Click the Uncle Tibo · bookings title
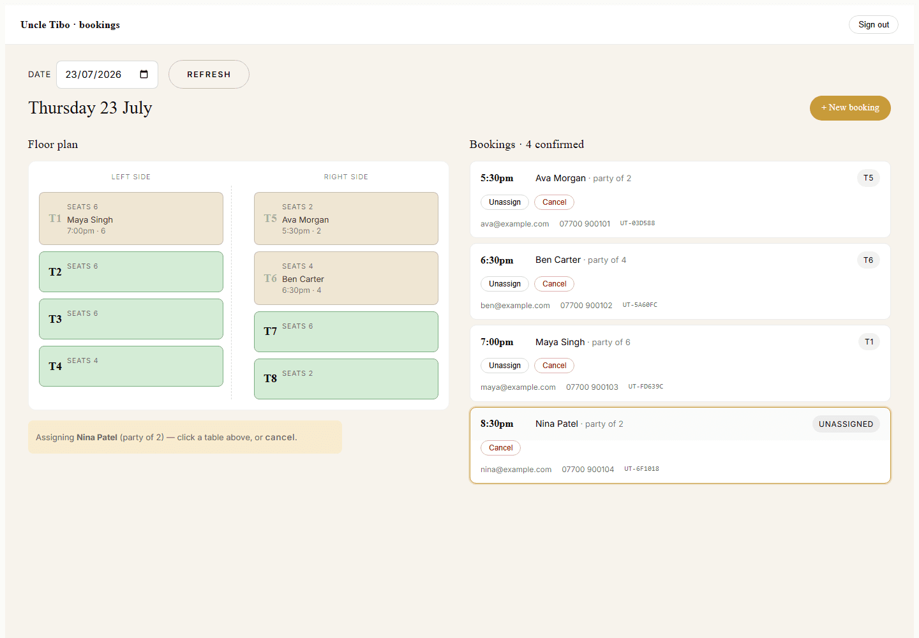Image resolution: width=919 pixels, height=638 pixels. [x=70, y=25]
